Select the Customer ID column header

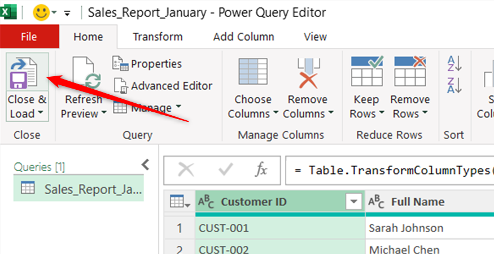pyautogui.click(x=280, y=202)
